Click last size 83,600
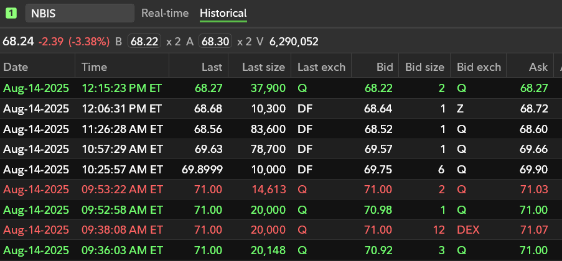The height and width of the screenshot is (261, 562). (268, 129)
